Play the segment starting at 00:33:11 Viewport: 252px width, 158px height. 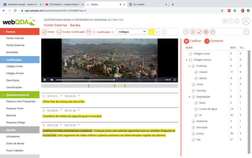44,96
